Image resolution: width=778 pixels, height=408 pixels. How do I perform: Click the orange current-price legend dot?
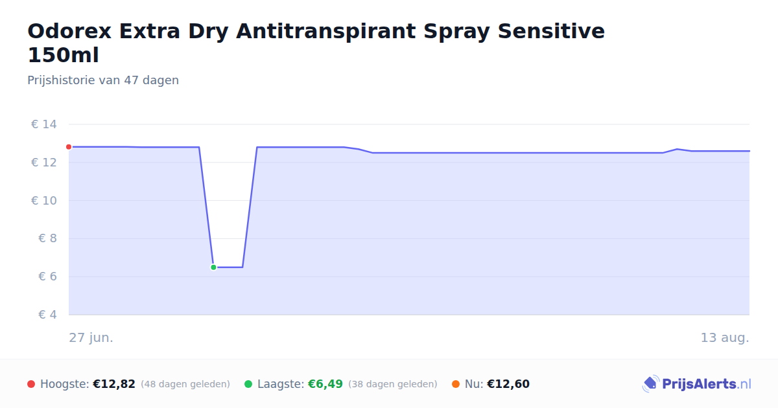pyautogui.click(x=456, y=384)
